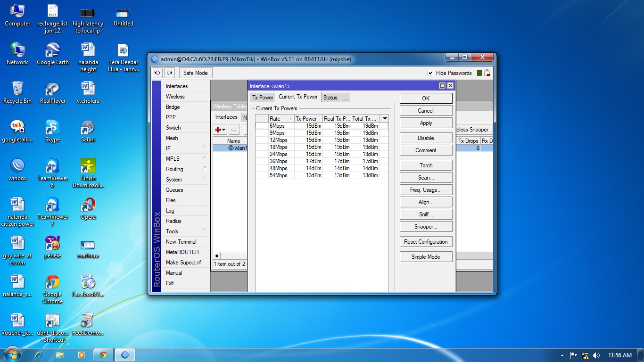Image resolution: width=644 pixels, height=362 pixels.
Task: Open the Safari desktop shortcut
Action: point(88,131)
